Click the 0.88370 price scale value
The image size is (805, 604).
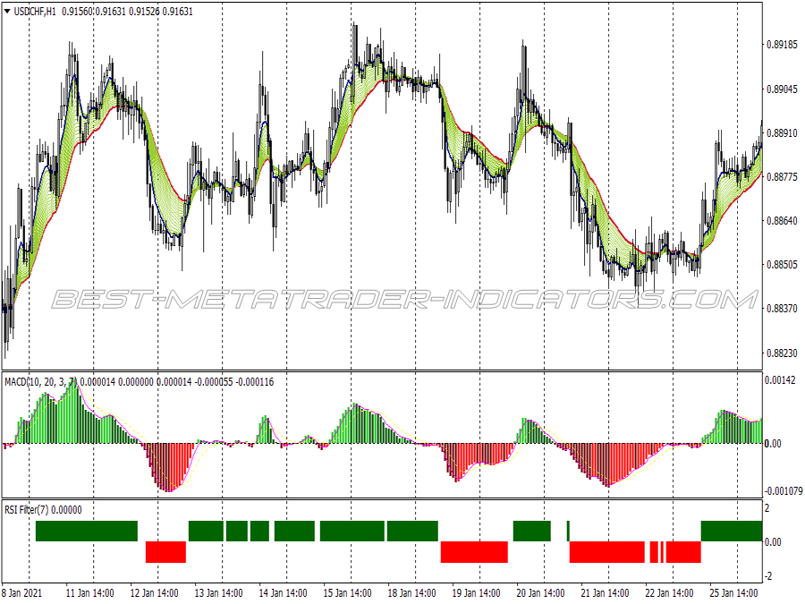[782, 309]
